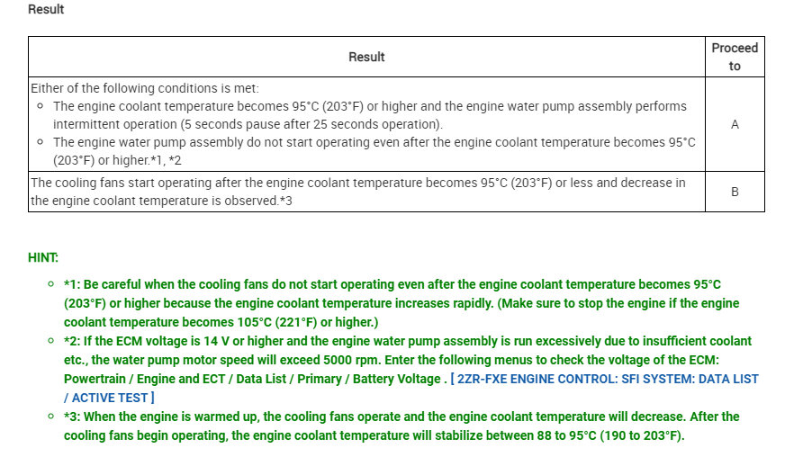The width and height of the screenshot is (803, 457).
Task: Click the bullet marker beside the *3 hint
Action: coord(50,417)
